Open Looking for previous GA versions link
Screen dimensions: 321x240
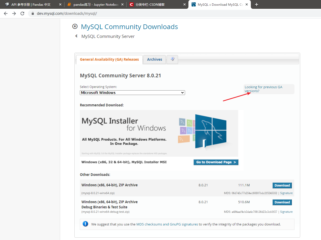pyautogui.click(x=263, y=89)
